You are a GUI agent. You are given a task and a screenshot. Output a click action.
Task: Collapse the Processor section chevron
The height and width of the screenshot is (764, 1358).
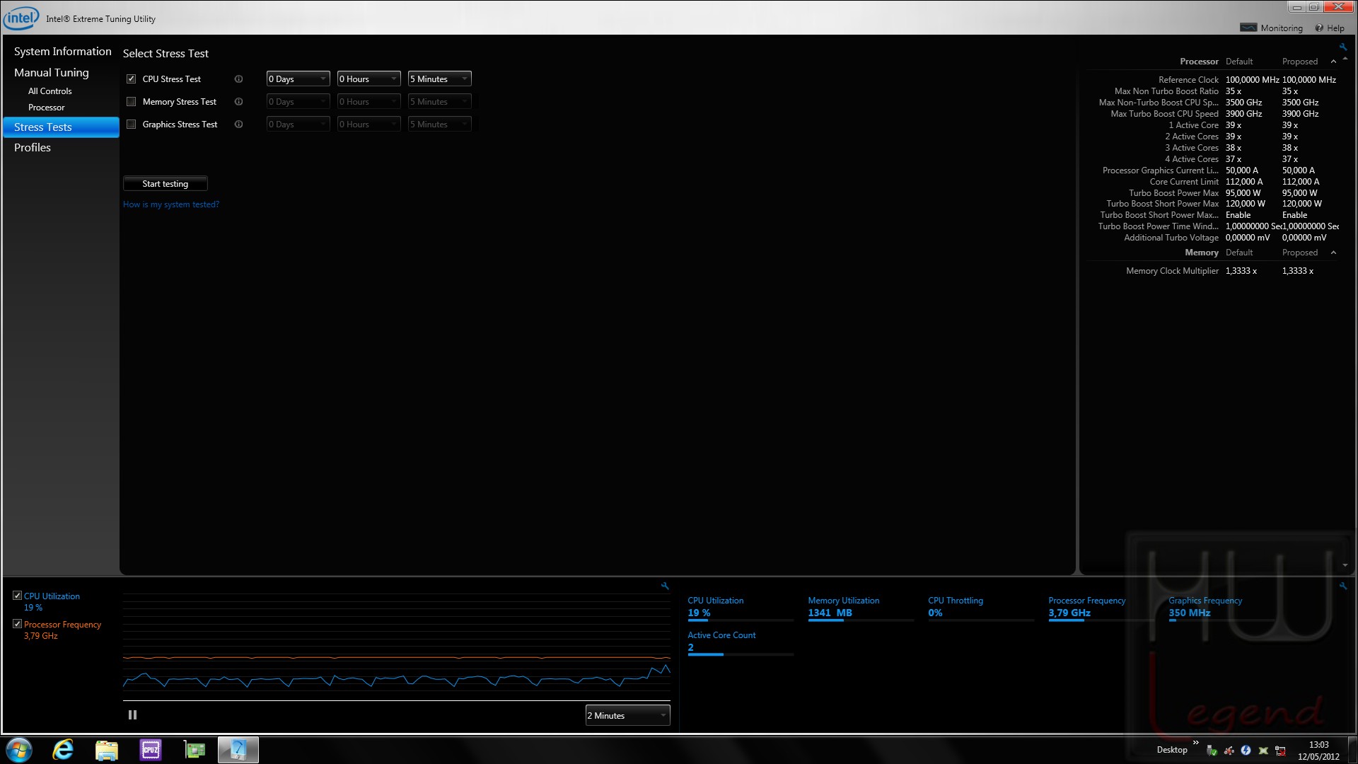point(1333,62)
